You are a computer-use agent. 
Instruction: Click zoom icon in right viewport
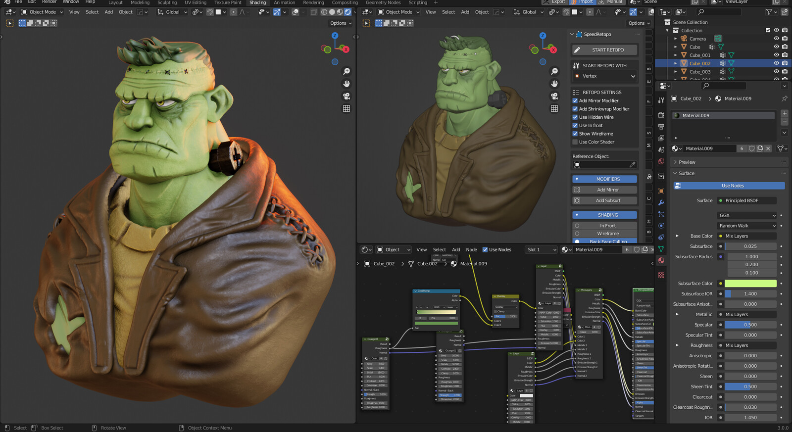pos(554,71)
